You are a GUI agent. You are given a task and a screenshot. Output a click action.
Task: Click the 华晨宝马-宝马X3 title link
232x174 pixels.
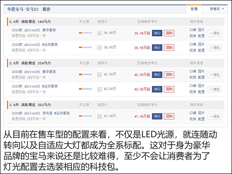coord(23,9)
